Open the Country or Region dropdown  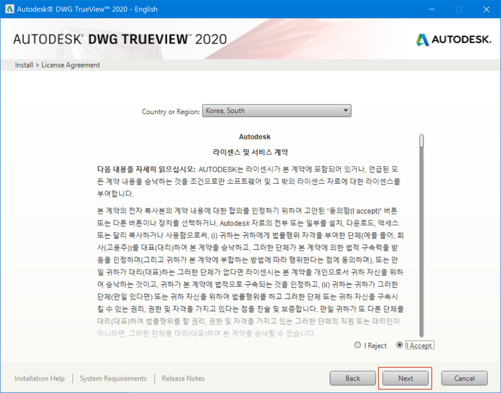coord(277,110)
